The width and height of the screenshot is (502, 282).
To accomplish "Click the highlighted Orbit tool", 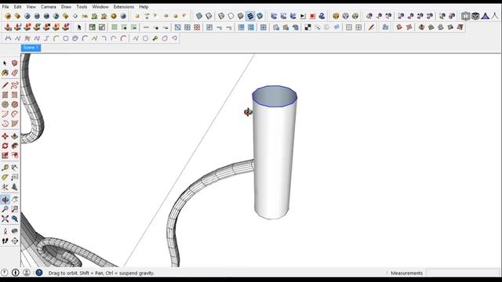I will 5,200.
